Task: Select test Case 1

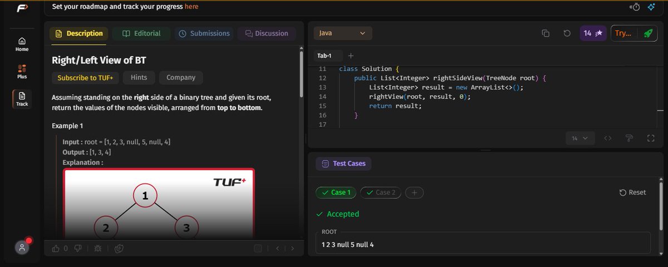Action: click(336, 192)
